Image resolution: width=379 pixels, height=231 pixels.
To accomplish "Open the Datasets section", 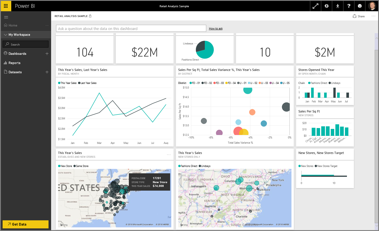I will [x=15, y=72].
